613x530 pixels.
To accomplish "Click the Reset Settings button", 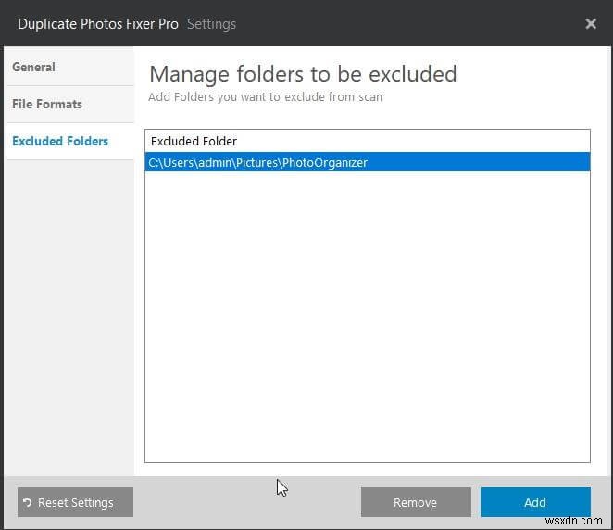I will click(75, 502).
